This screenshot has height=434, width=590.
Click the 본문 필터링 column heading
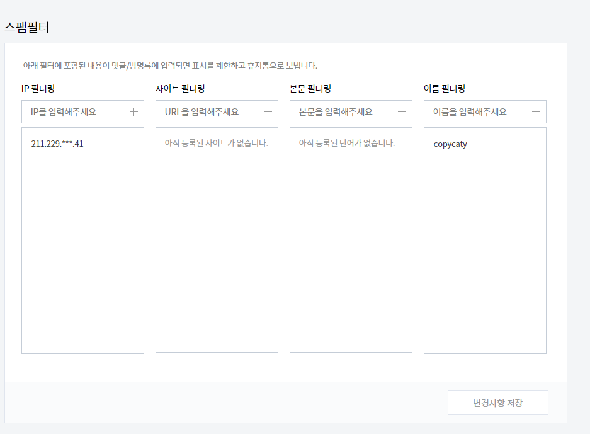(310, 88)
